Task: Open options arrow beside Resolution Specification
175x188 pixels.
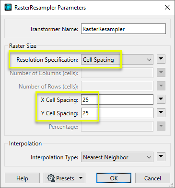Action: [x=161, y=59]
